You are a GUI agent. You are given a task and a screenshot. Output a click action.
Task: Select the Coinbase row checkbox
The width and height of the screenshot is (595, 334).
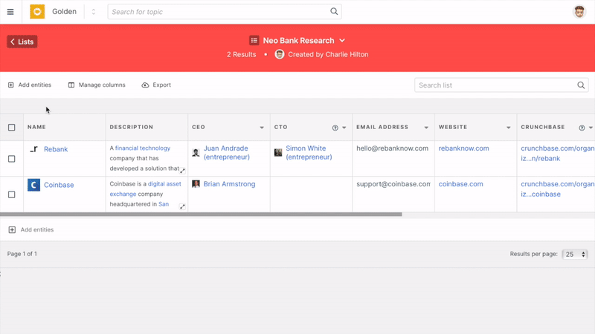pyautogui.click(x=12, y=194)
